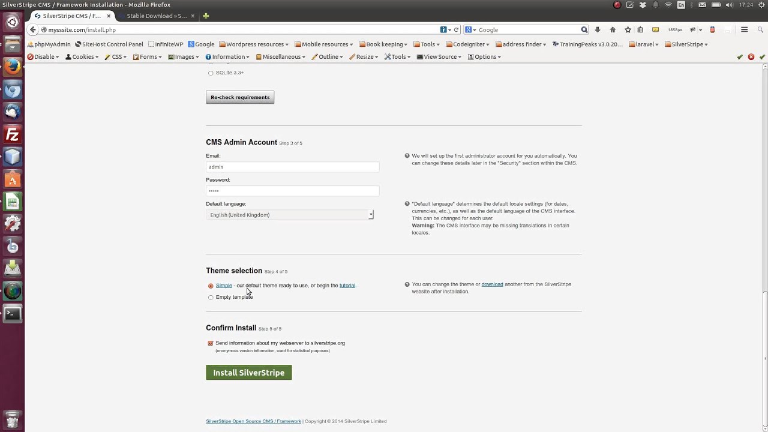Expand the Images developer menu
768x432 pixels.
[184, 57]
